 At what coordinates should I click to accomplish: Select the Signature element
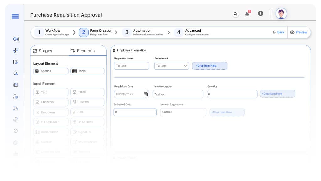tap(87, 132)
